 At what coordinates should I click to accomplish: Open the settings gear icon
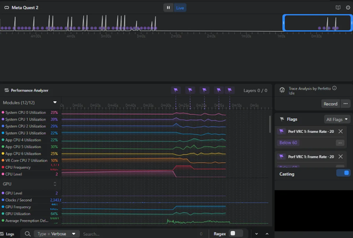click(348, 8)
